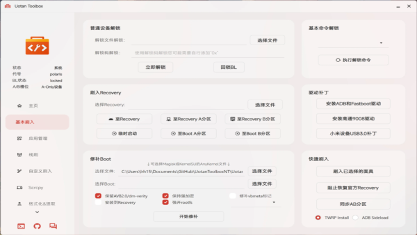Open the GitHub icon in the sidebar footer

tap(37, 226)
